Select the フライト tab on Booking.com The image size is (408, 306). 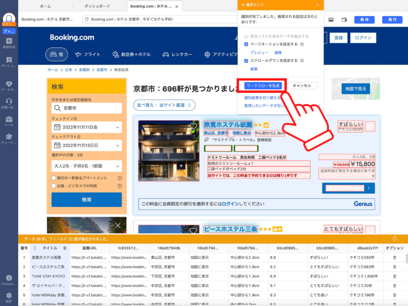point(87,55)
